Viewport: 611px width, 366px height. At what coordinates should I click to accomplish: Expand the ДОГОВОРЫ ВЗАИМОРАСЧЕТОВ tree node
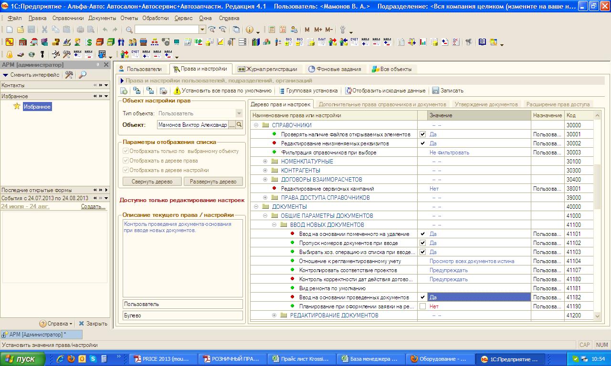coord(265,180)
